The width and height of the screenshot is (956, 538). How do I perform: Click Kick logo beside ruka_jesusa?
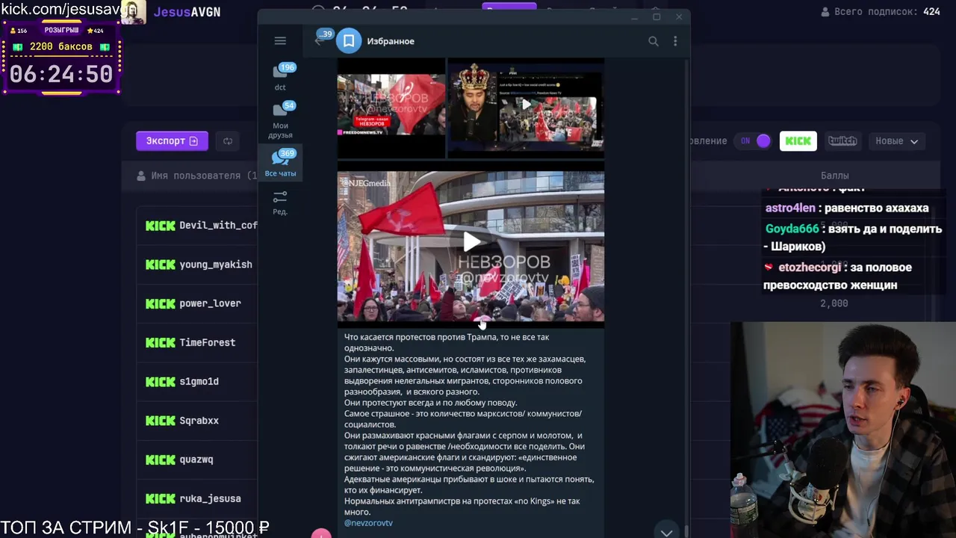coord(160,498)
